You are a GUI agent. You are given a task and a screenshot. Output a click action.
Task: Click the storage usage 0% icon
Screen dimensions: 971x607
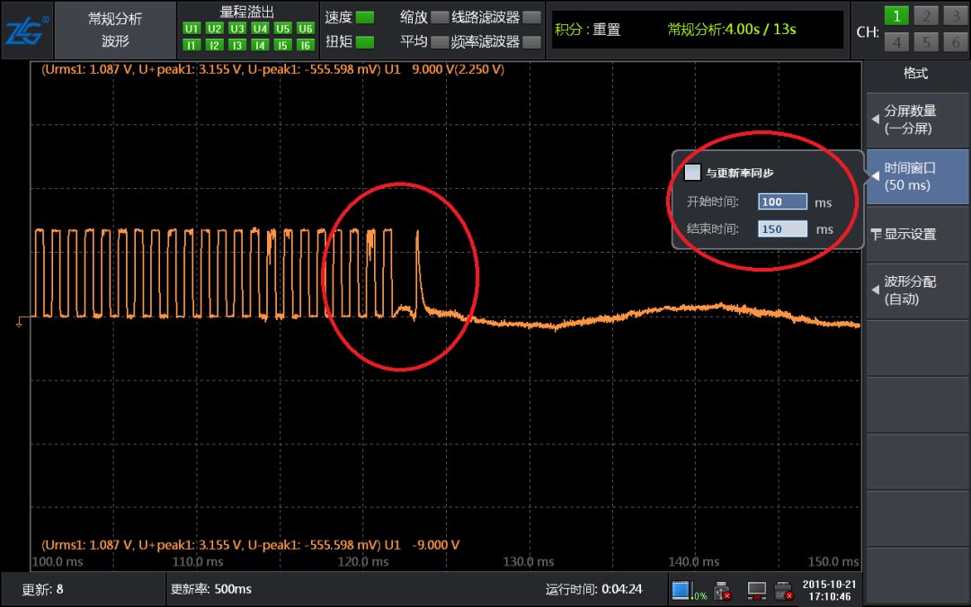pyautogui.click(x=690, y=590)
